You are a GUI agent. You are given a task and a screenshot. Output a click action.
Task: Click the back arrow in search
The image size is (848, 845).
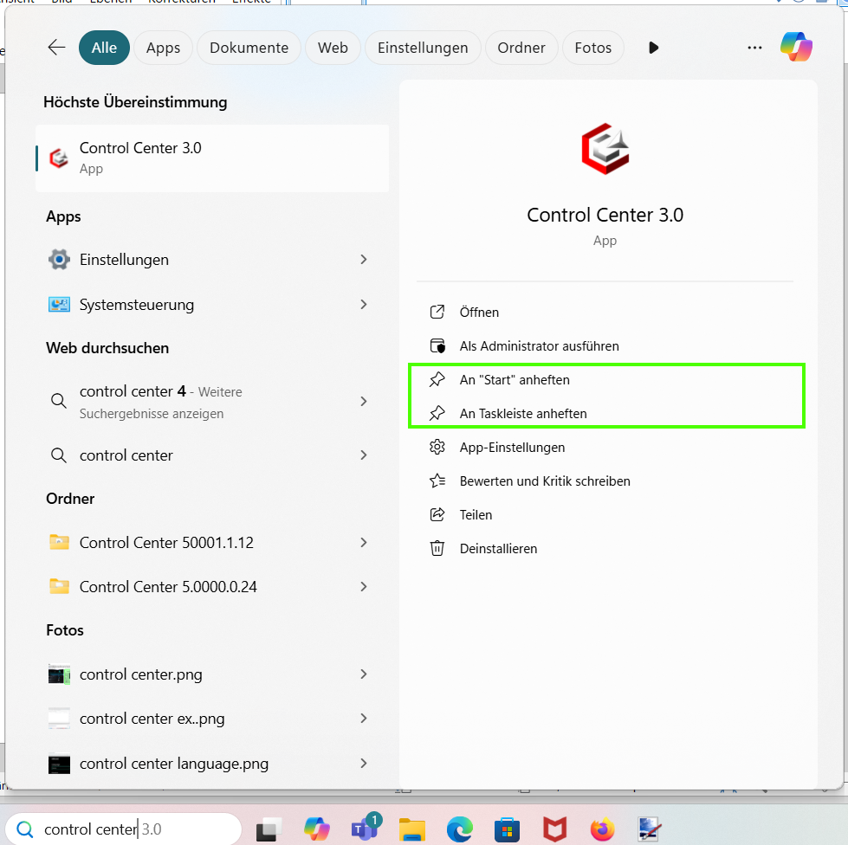point(55,48)
